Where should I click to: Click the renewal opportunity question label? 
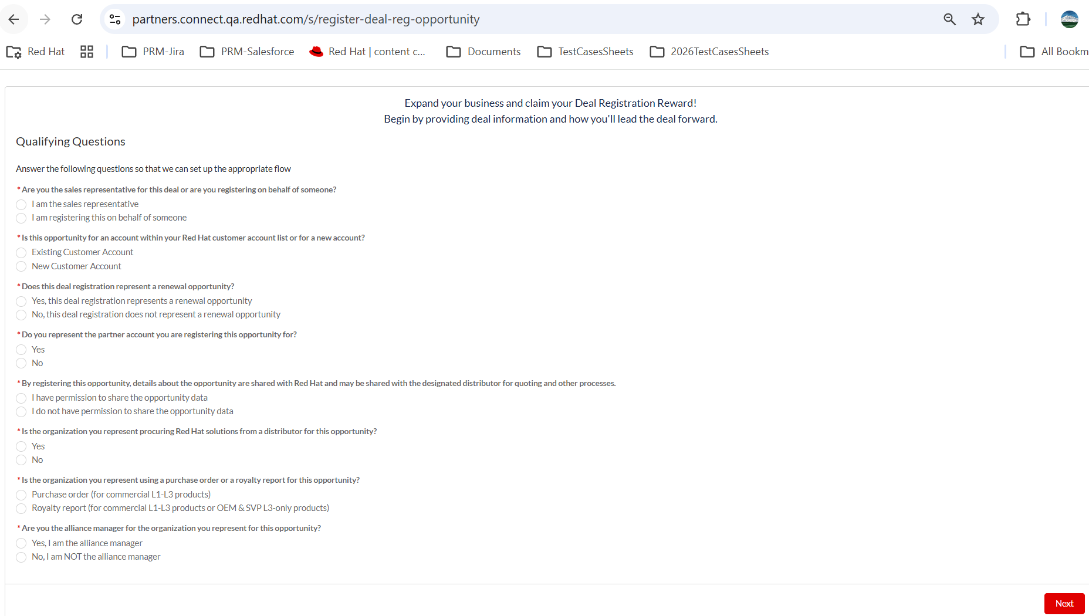(x=128, y=286)
